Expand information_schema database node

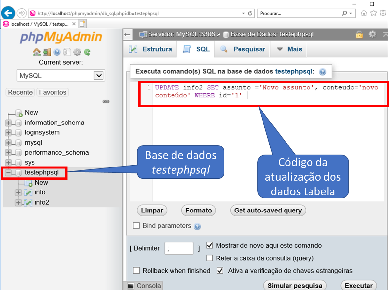8,123
